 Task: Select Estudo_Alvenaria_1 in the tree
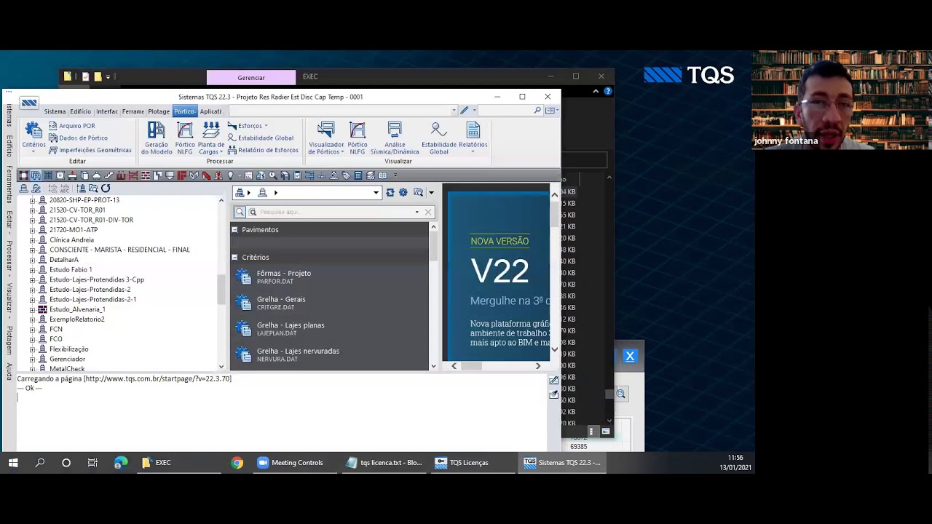pos(77,309)
